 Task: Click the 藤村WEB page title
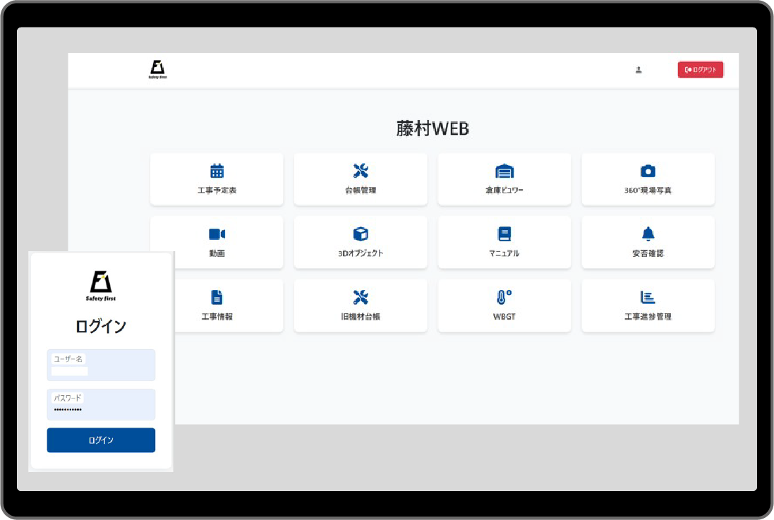click(433, 128)
